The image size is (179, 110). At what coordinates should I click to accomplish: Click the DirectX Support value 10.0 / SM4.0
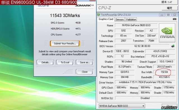[x=166, y=62]
